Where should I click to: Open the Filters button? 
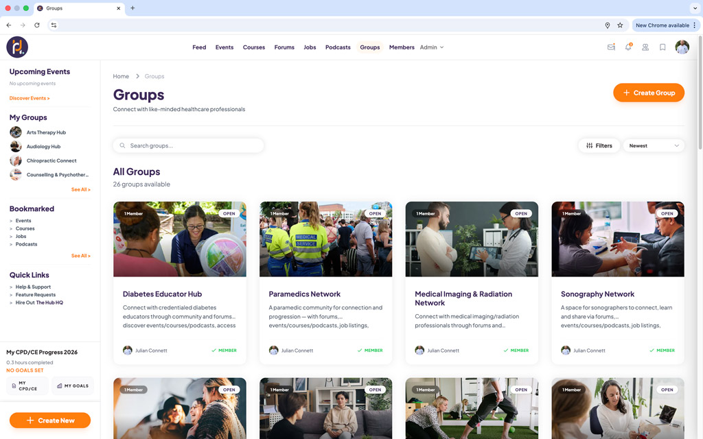(x=599, y=145)
